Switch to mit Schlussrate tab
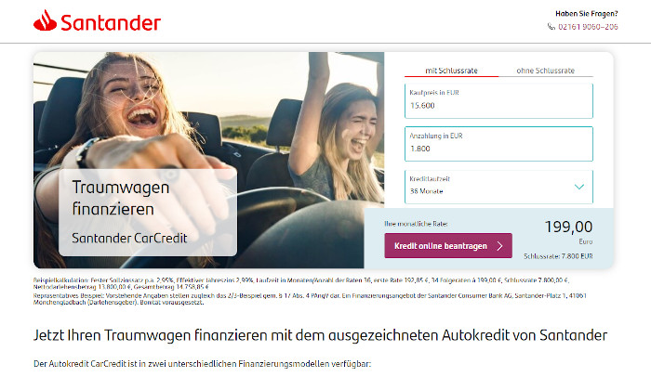The height and width of the screenshot is (377, 651). [451, 71]
